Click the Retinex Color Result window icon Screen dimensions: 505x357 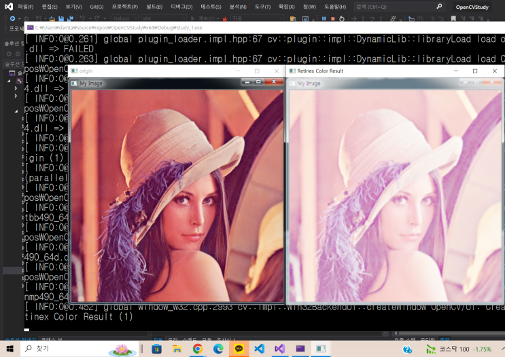(x=292, y=71)
